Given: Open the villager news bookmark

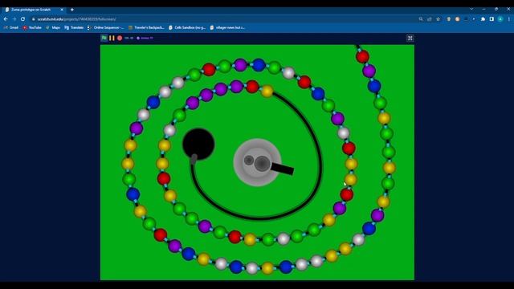Looking at the screenshot, I should click(227, 28).
